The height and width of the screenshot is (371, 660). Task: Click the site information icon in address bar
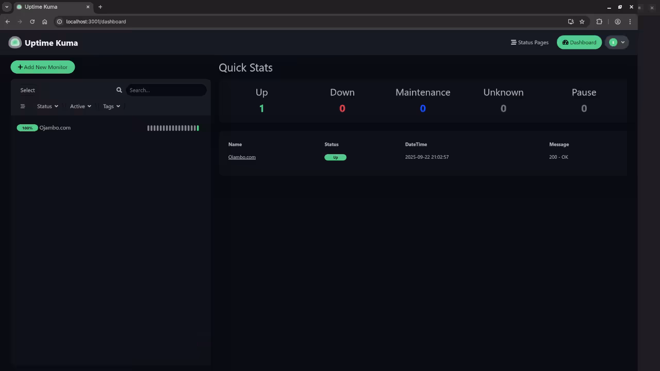[59, 22]
